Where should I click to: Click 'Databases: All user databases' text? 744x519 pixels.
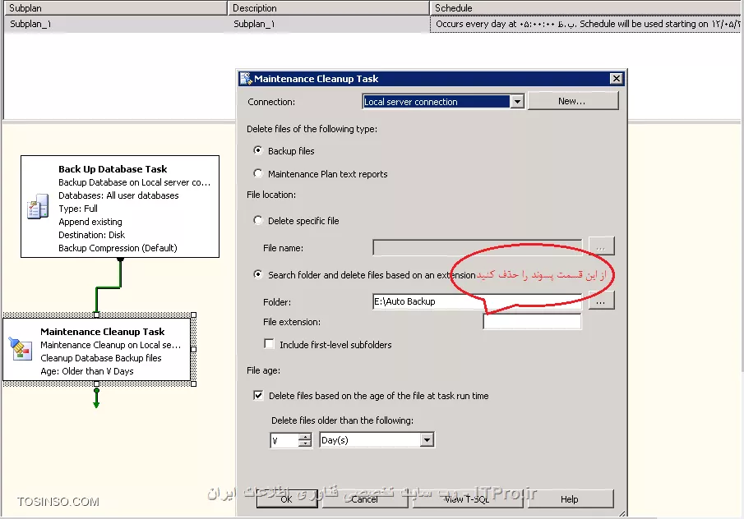[x=118, y=195]
